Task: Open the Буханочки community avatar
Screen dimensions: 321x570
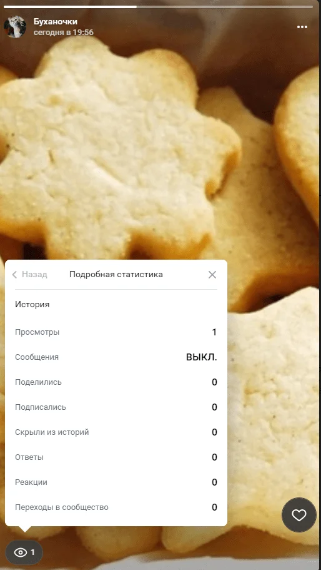Action: click(15, 27)
